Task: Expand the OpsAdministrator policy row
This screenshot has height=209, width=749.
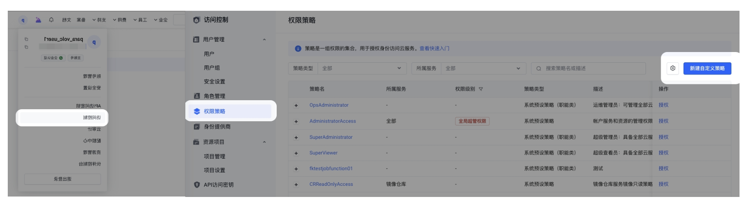Action: click(x=296, y=105)
